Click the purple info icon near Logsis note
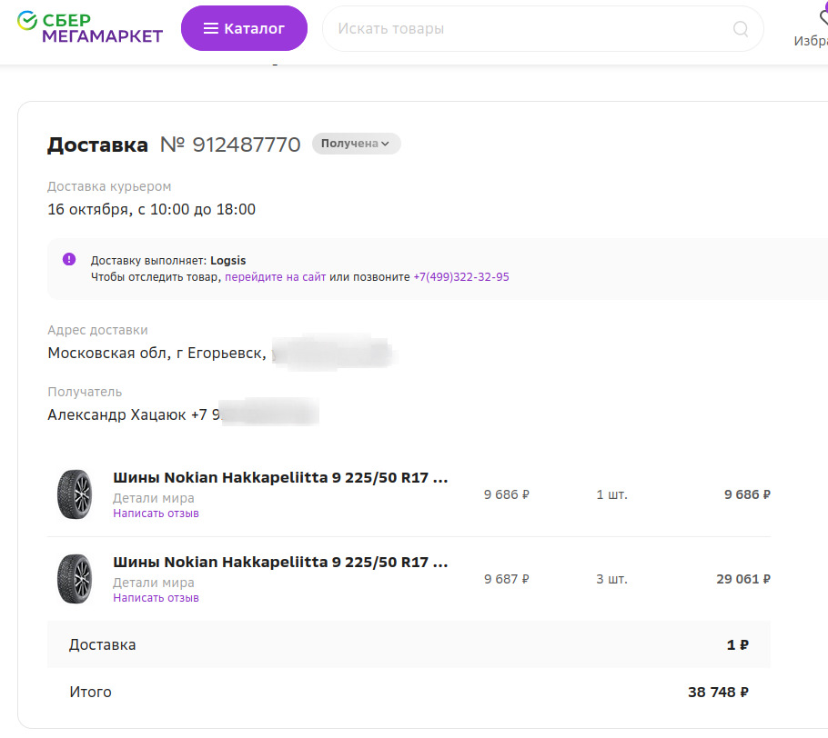Image resolution: width=828 pixels, height=738 pixels. click(67, 260)
